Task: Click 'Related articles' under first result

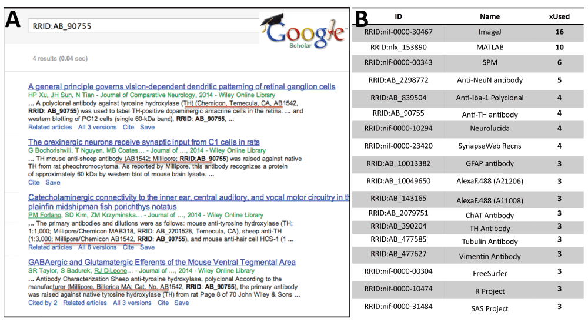Action: [50, 127]
